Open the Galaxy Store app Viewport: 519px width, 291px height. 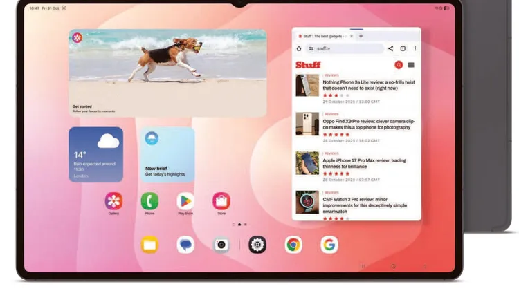(x=221, y=201)
